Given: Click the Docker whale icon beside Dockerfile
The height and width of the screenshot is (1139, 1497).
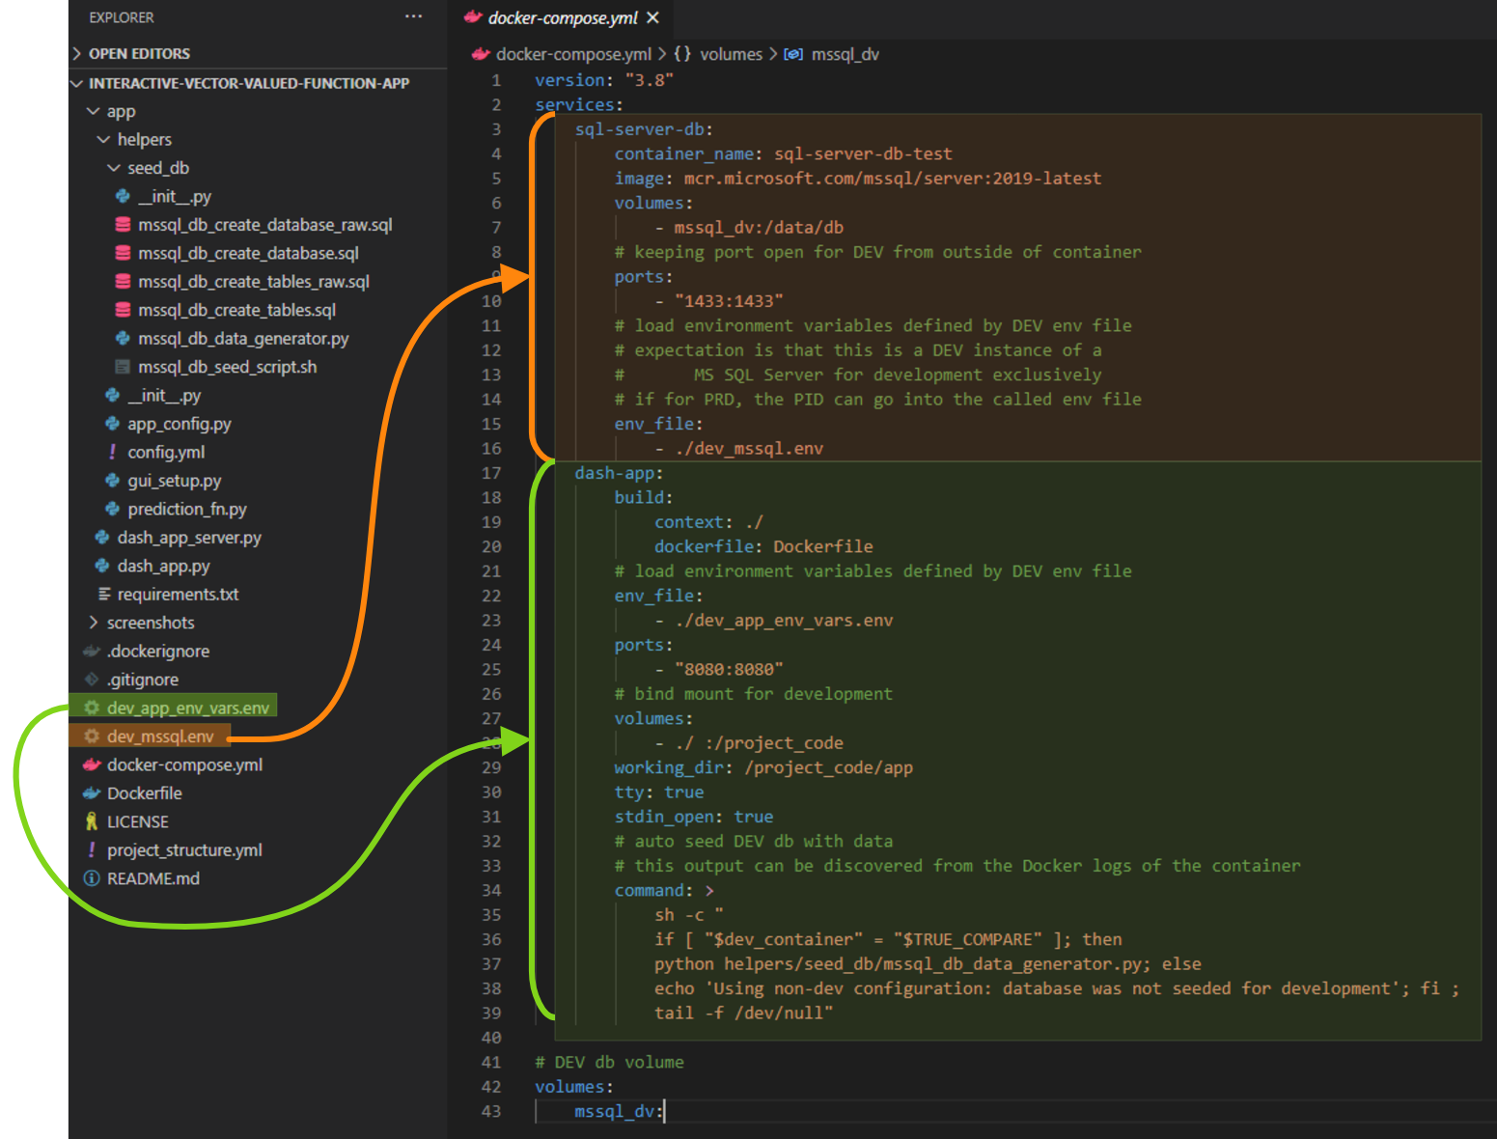Looking at the screenshot, I should pos(92,793).
